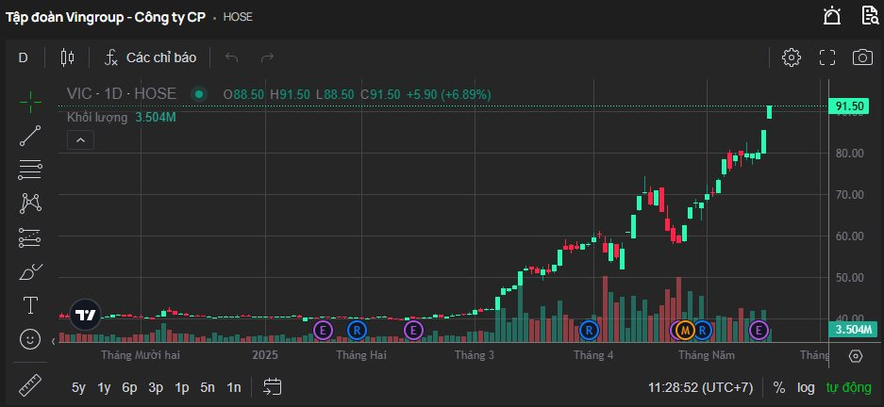884x407 pixels.
Task: Click the 80.00 price axis label
Action: coord(850,154)
